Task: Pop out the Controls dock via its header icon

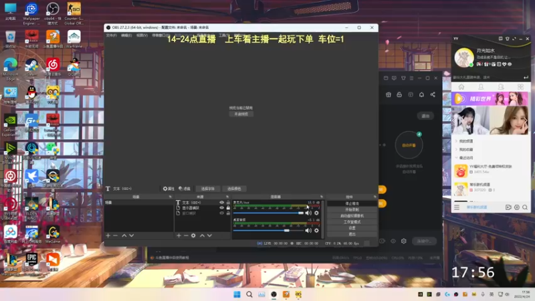Action: [374, 197]
